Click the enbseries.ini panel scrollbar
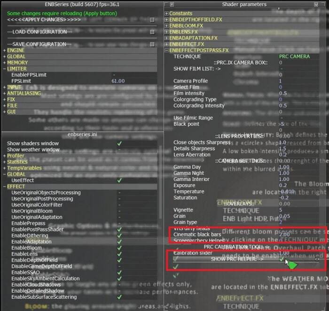 pos(161,182)
